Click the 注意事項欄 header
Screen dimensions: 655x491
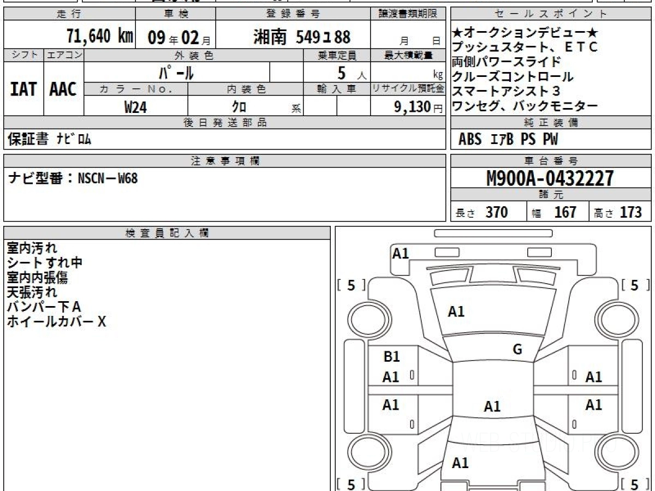pyautogui.click(x=225, y=160)
